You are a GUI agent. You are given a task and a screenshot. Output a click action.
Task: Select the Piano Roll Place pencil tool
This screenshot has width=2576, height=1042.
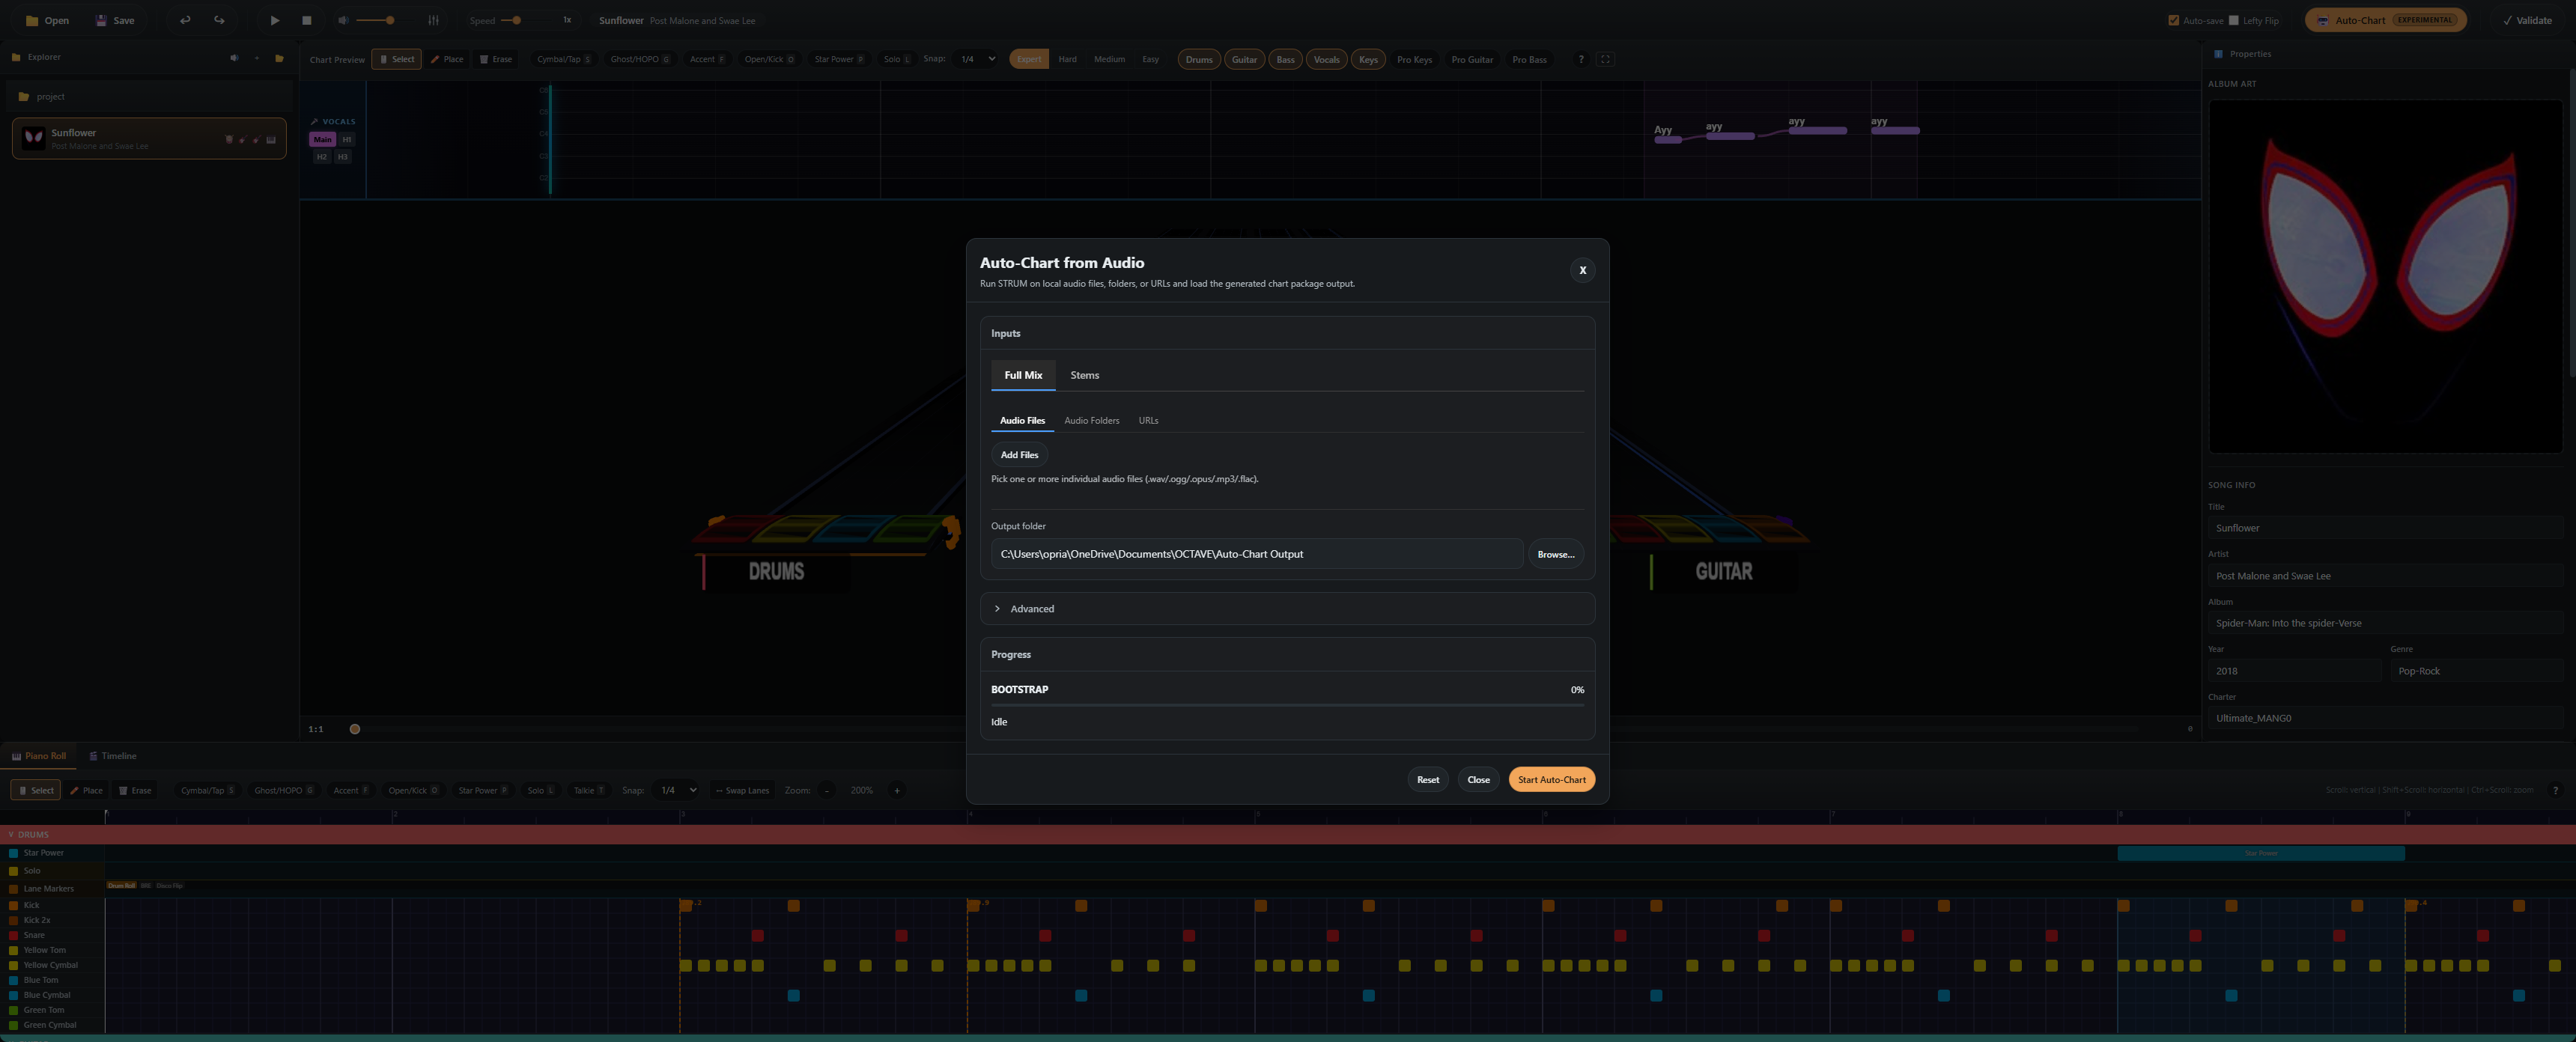coord(87,790)
